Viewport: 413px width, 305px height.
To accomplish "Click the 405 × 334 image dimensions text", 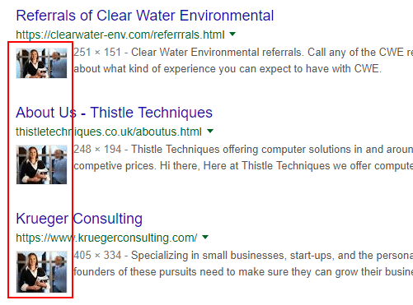I will click(97, 256).
